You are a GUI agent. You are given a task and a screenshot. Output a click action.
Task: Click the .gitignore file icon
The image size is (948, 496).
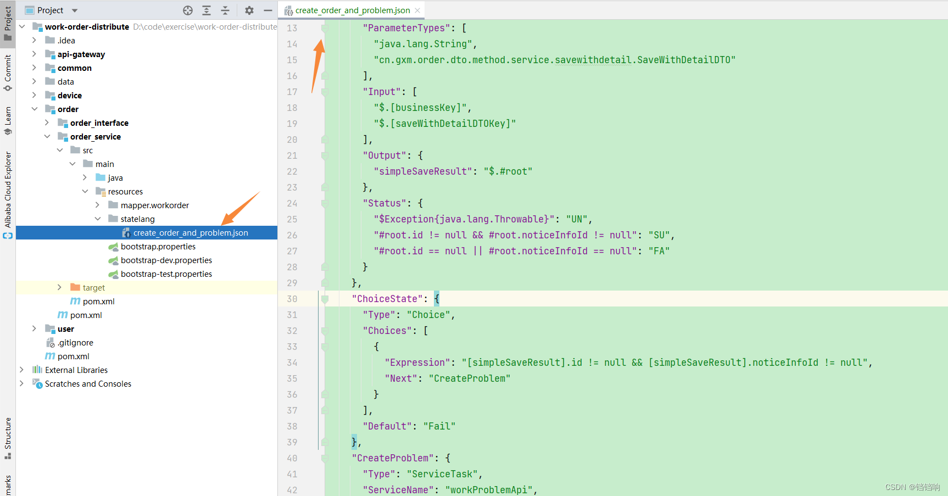click(50, 342)
